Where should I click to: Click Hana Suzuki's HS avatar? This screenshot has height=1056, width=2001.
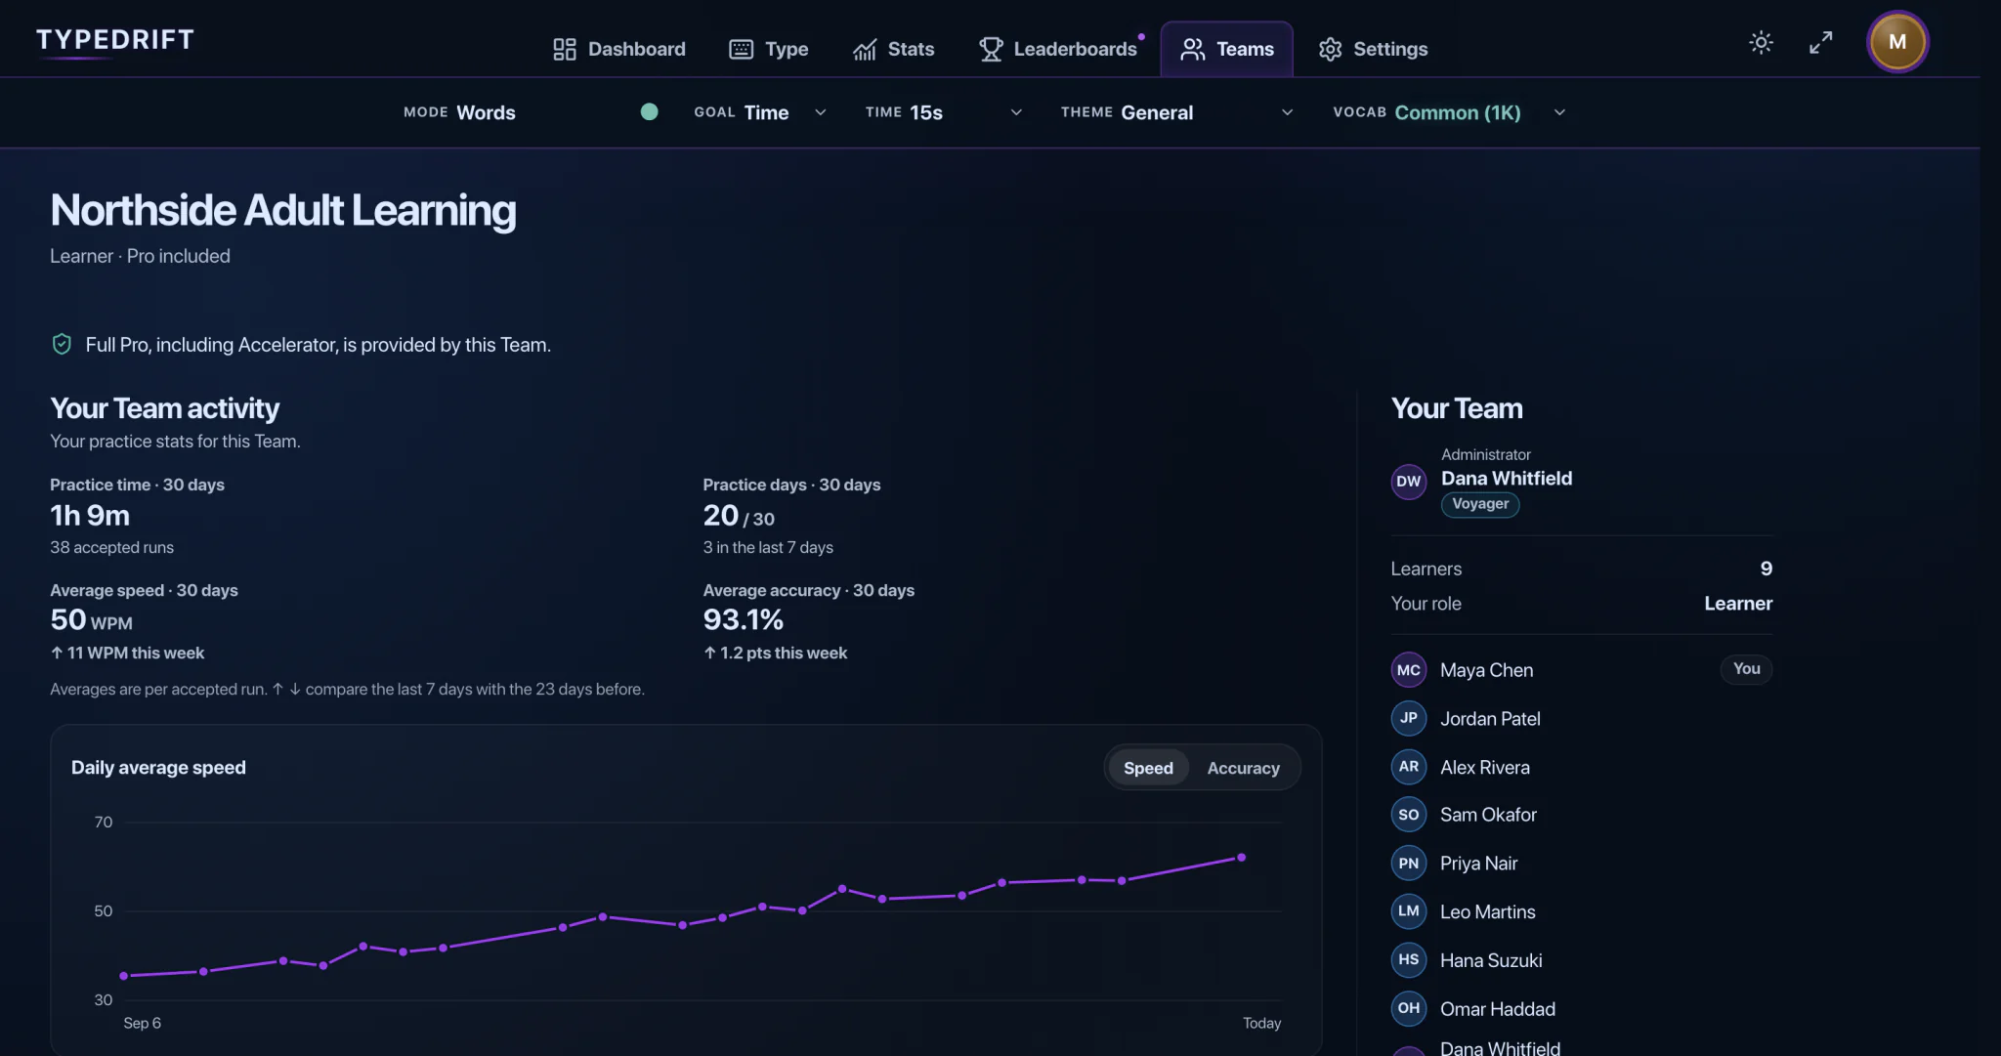(x=1409, y=960)
